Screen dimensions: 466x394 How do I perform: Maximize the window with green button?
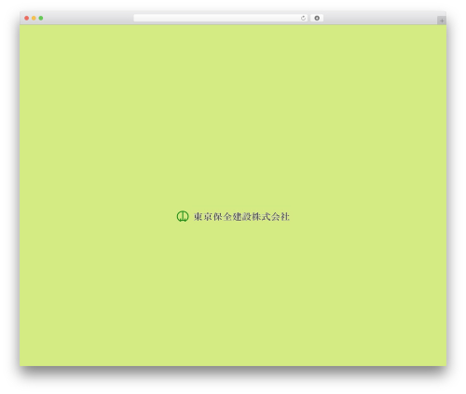click(x=41, y=18)
